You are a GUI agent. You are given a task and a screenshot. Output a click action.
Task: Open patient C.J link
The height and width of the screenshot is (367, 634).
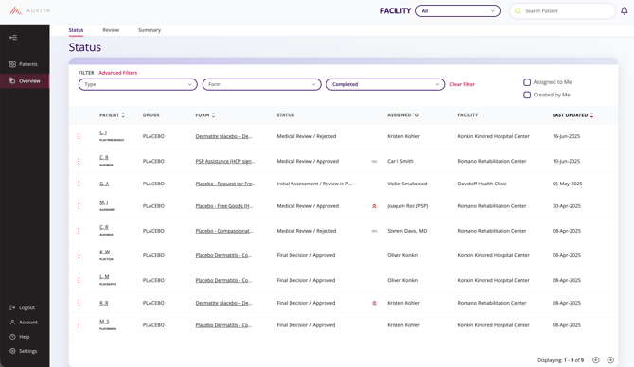click(103, 132)
